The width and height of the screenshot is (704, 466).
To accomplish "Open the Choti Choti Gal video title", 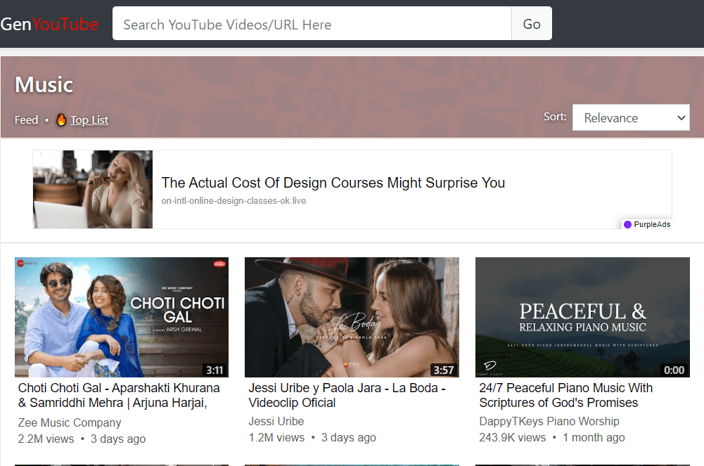I will pyautogui.click(x=119, y=395).
